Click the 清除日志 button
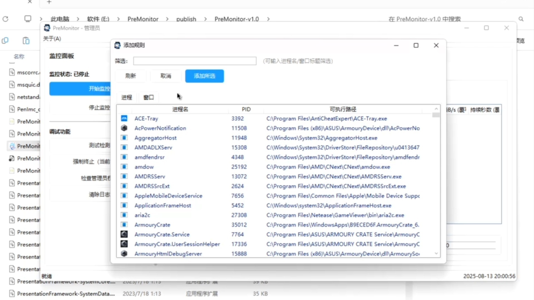 [80, 194]
